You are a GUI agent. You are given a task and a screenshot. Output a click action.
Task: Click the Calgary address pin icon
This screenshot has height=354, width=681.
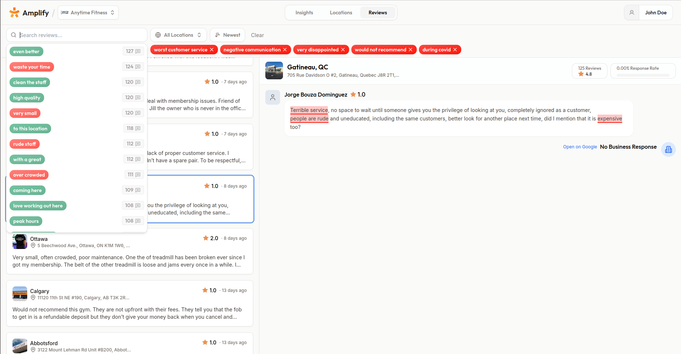pos(33,297)
